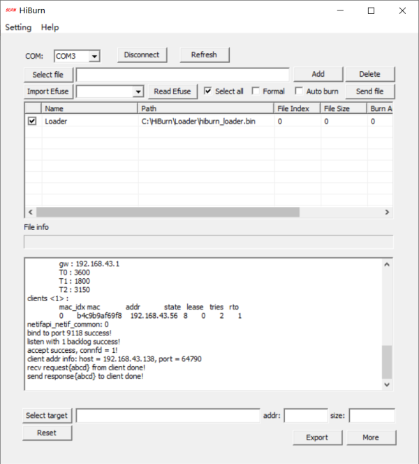This screenshot has width=419, height=464.
Task: Click the 'bind to port 9118 success!' log line
Action: coord(70,333)
